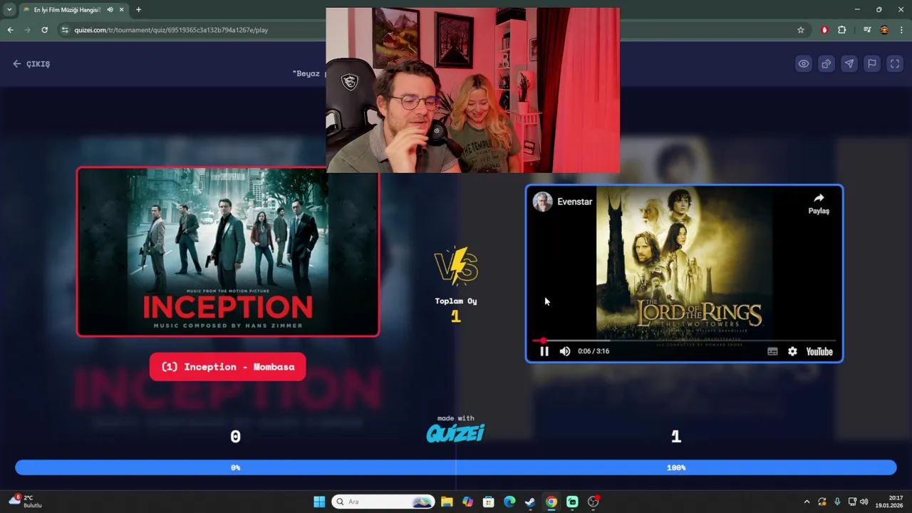Open the Chrome tab search dropdown
Image resolution: width=912 pixels, height=513 pixels.
tap(9, 9)
